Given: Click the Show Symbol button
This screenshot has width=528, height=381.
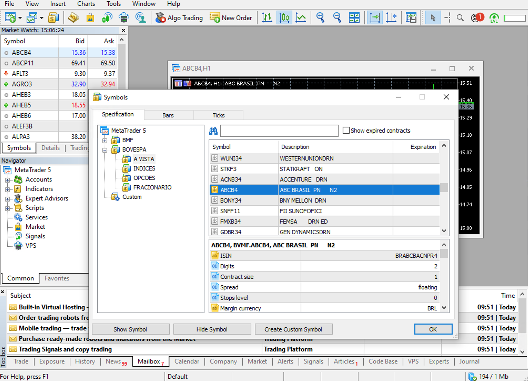Looking at the screenshot, I should click(x=130, y=329).
